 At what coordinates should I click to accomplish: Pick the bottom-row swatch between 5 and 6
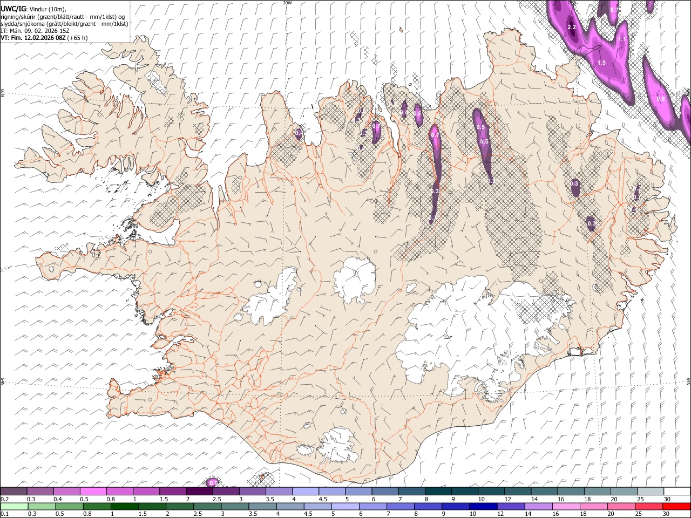pos(344,507)
